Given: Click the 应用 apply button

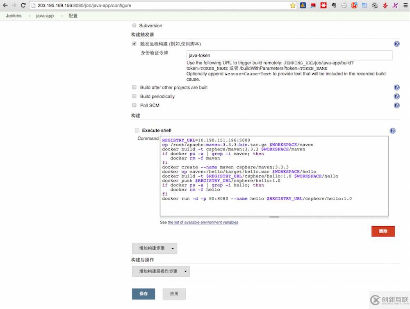Looking at the screenshot, I should (174, 294).
